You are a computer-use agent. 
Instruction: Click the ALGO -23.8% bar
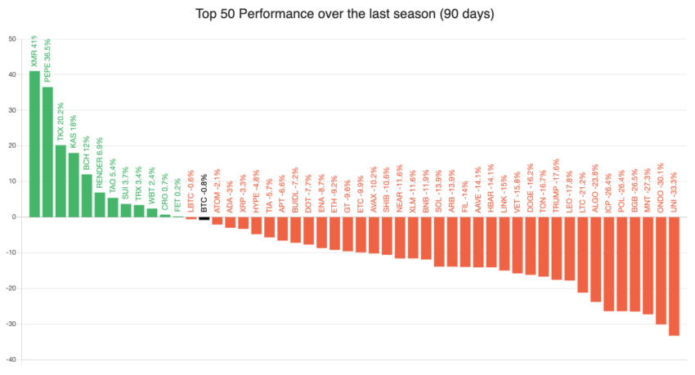[595, 260]
